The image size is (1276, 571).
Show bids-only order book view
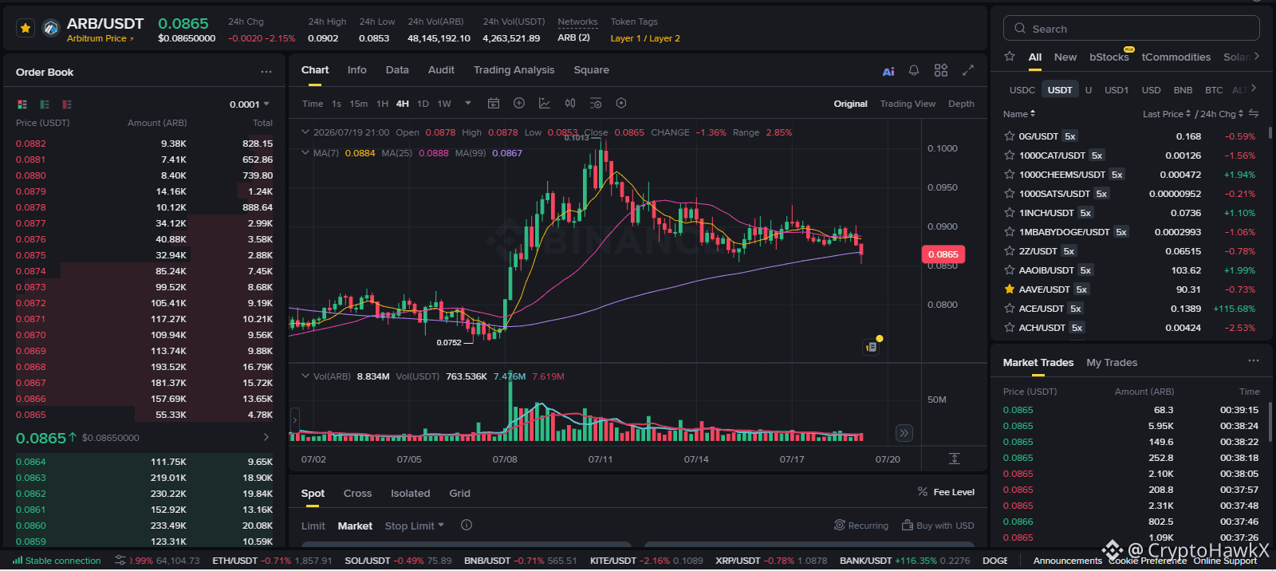(45, 104)
